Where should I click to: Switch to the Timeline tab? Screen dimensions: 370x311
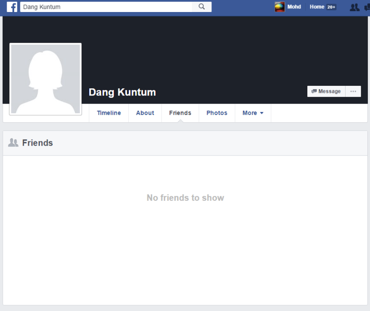109,113
